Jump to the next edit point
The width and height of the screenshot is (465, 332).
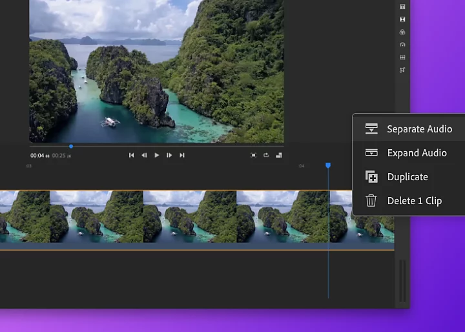[x=182, y=155]
